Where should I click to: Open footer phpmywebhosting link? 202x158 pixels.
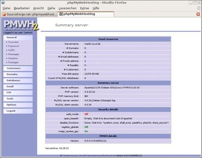(x=102, y=156)
